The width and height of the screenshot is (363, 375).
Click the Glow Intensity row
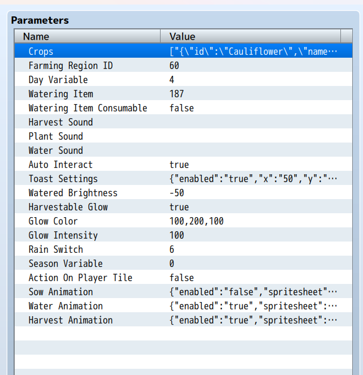(x=63, y=235)
